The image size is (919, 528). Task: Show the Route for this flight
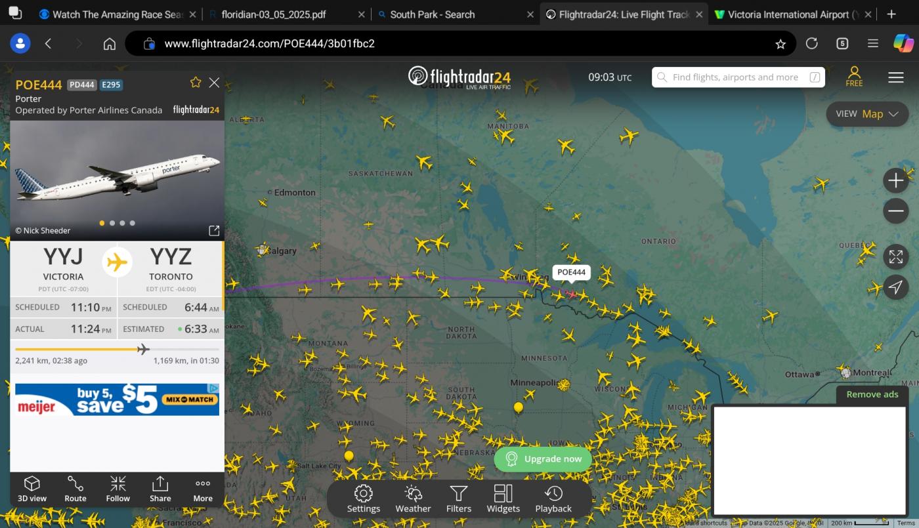(x=75, y=489)
